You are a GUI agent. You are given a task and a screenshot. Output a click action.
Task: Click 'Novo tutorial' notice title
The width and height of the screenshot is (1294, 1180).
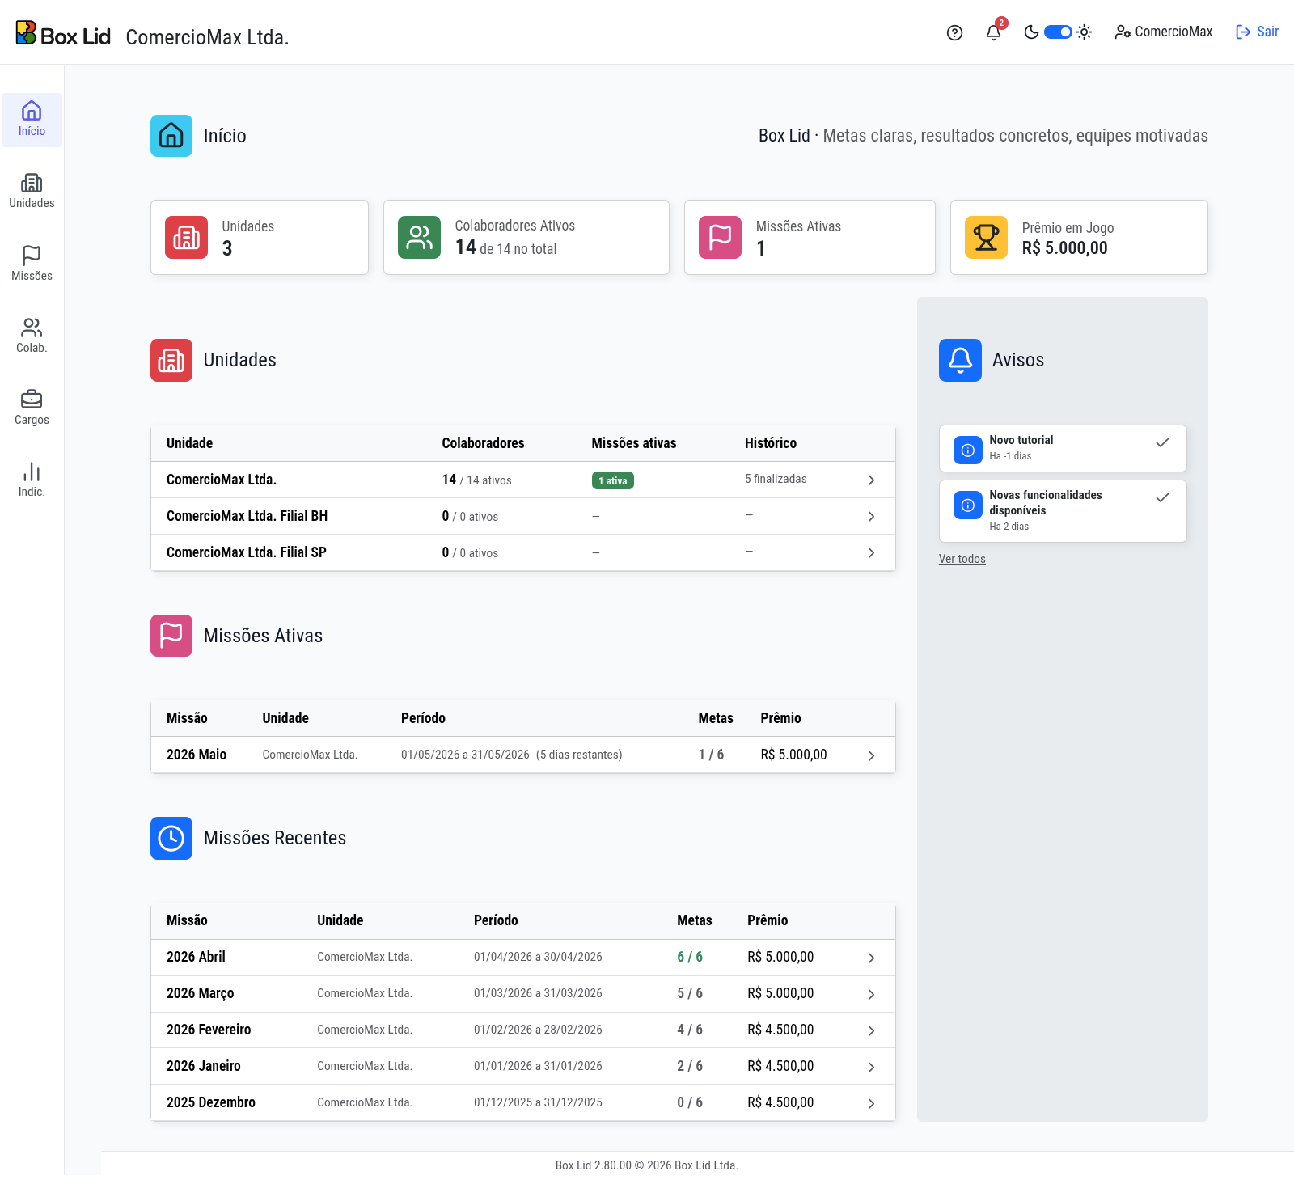click(1021, 440)
